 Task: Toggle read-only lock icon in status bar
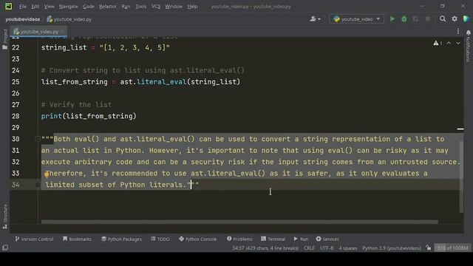tap(428, 248)
